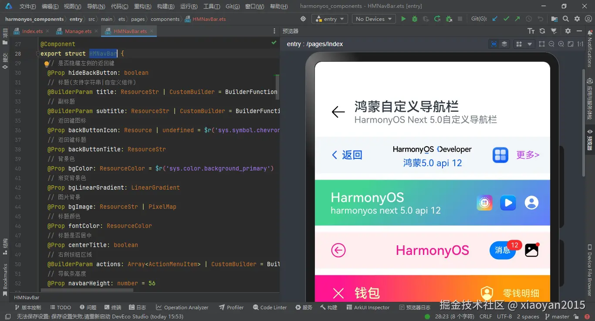Click the 1:1 actual size preview button

(580, 44)
